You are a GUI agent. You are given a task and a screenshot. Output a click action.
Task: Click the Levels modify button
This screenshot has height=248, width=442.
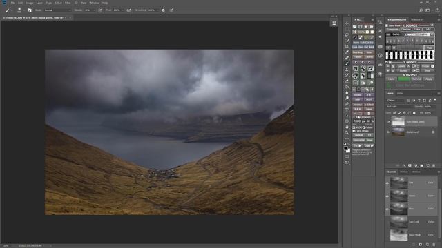pyautogui.click(x=401, y=66)
